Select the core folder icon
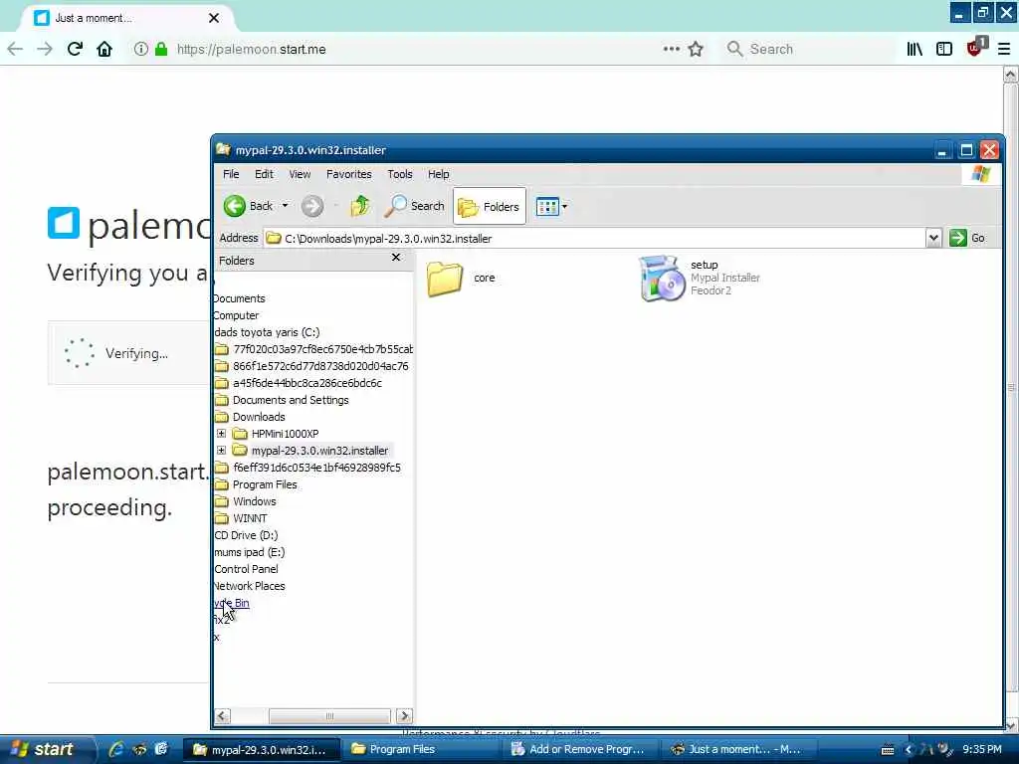This screenshot has height=764, width=1019. tap(445, 279)
